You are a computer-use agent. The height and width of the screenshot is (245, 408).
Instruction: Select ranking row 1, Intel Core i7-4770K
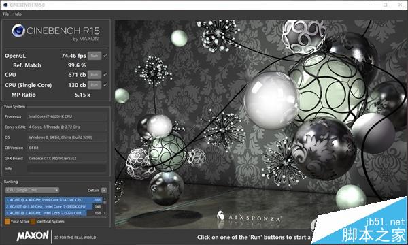pyautogui.click(x=53, y=200)
